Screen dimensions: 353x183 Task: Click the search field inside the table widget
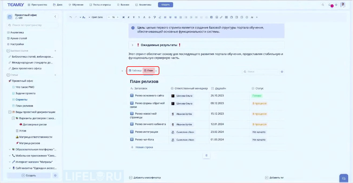coord(260,72)
